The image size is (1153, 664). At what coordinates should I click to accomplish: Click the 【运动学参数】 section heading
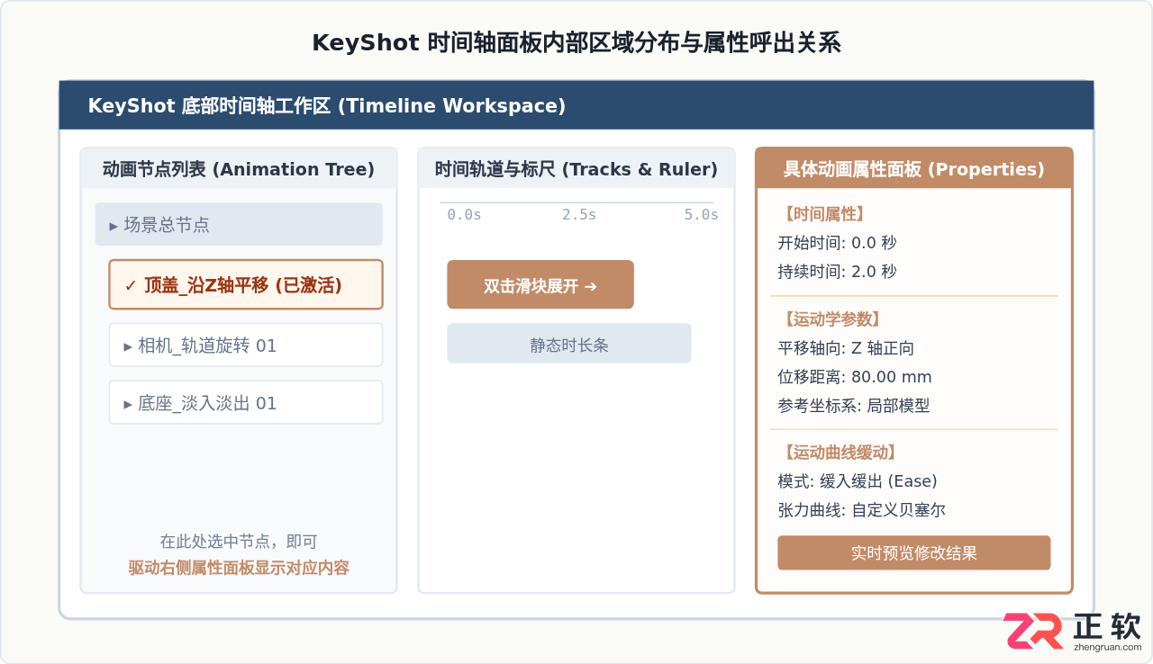pos(831,319)
